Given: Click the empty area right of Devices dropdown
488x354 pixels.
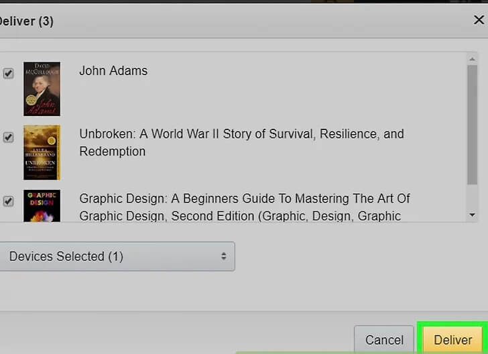Looking at the screenshot, I should [x=355, y=256].
